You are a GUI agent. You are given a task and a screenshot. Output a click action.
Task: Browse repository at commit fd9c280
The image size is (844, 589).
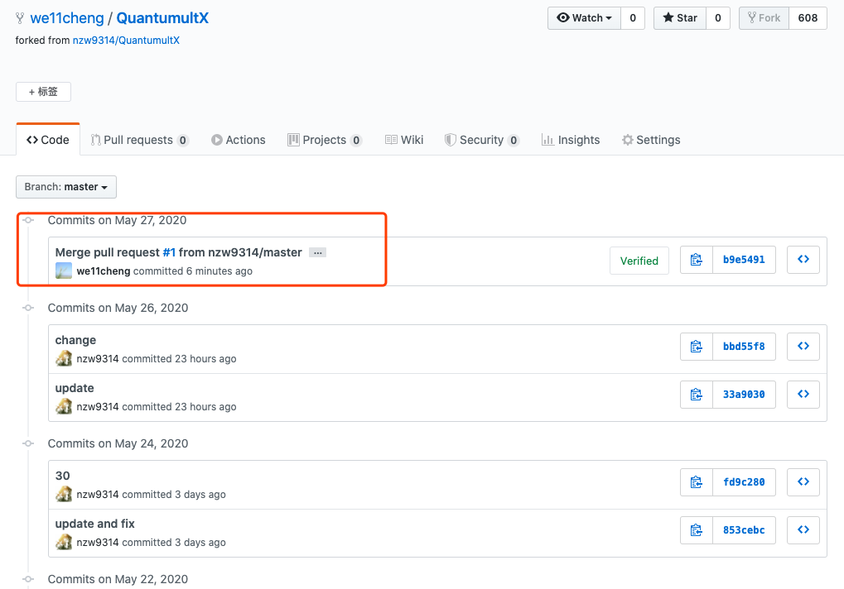point(803,482)
